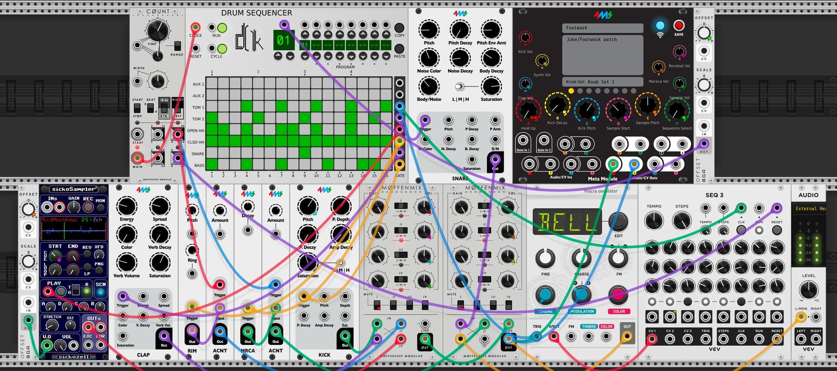
Task: Click the large STEPS knob on SEQ 3
Action: pos(682,221)
